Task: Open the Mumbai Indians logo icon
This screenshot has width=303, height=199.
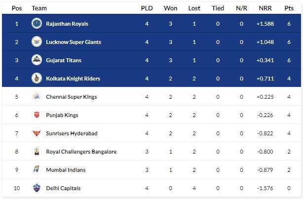Action: pyautogui.click(x=37, y=169)
